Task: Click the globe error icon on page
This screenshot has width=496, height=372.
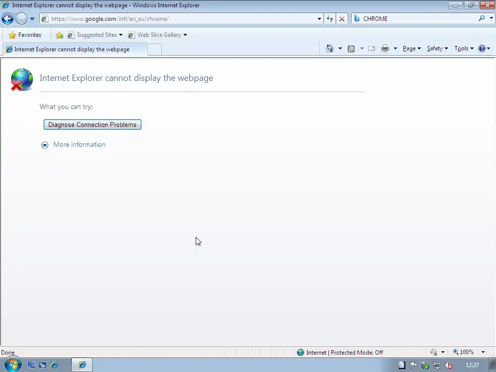Action: click(21, 79)
